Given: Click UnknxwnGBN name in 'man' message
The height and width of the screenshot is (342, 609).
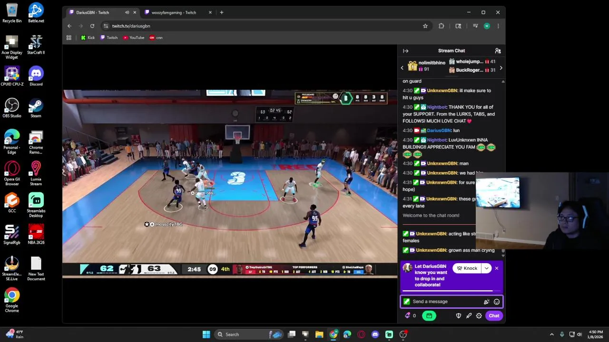Looking at the screenshot, I should [442, 163].
